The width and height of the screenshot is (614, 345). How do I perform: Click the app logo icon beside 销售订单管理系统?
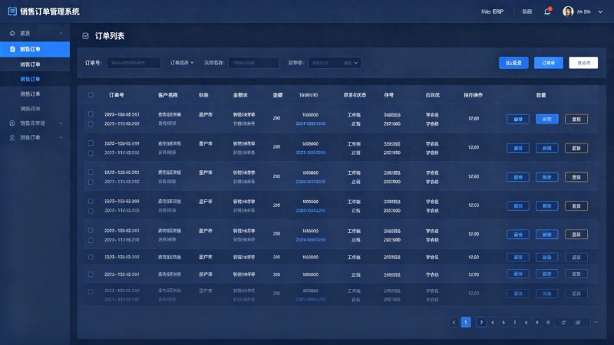(12, 11)
